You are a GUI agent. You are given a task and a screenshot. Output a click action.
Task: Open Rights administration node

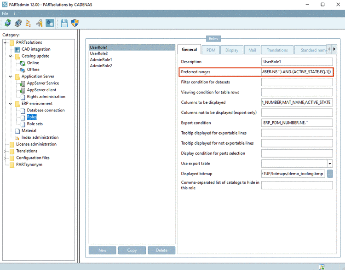[46, 97]
